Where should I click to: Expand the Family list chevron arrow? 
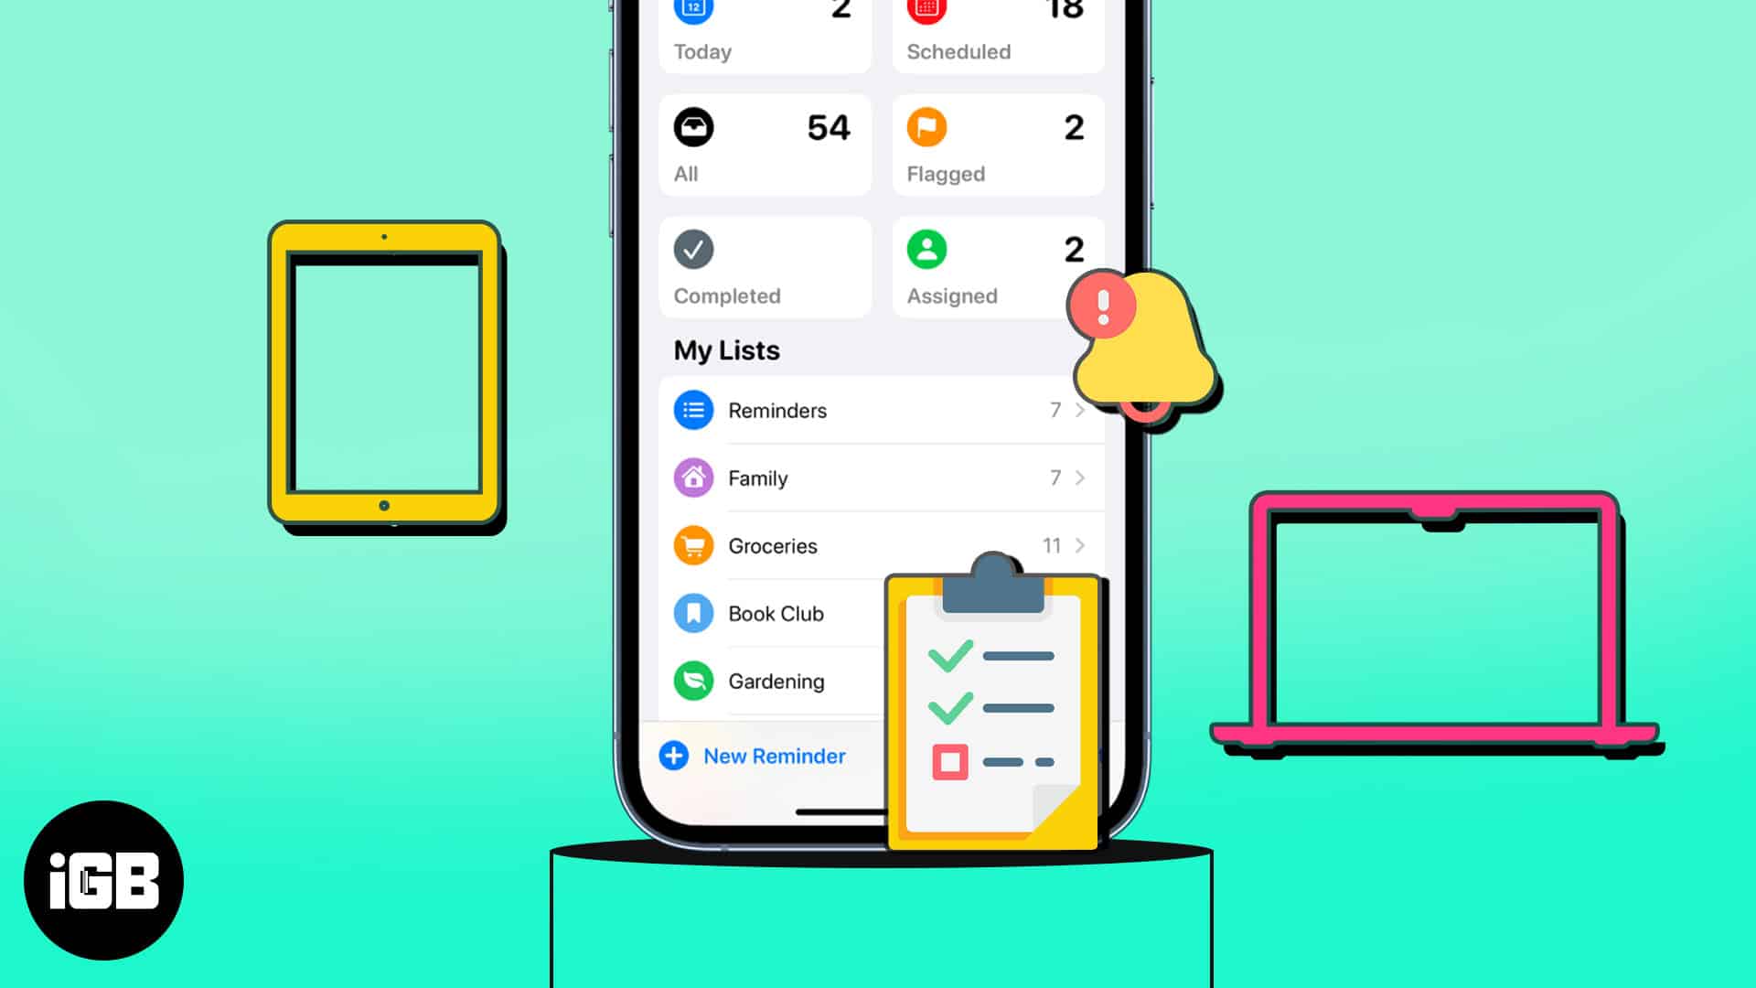tap(1081, 478)
